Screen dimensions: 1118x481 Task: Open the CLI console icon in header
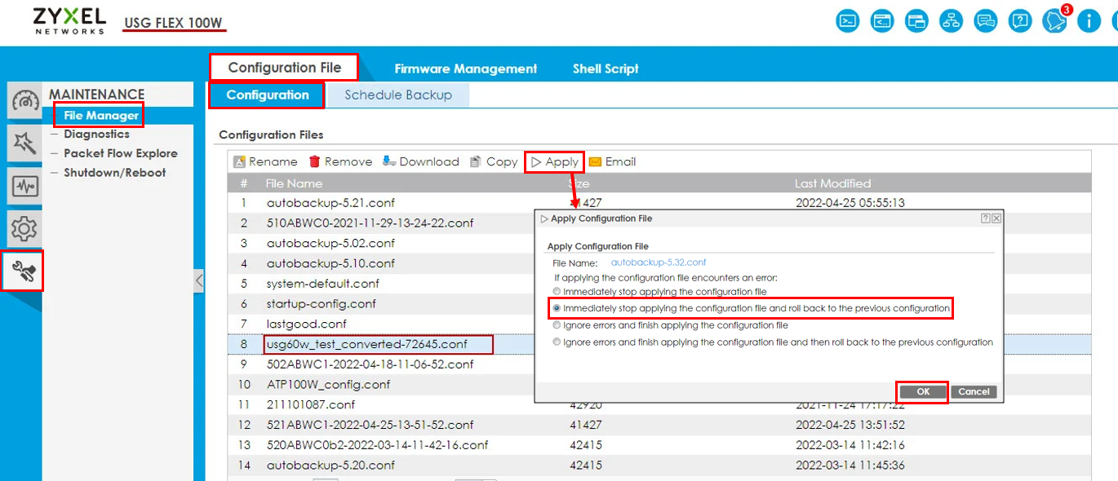coord(848,20)
